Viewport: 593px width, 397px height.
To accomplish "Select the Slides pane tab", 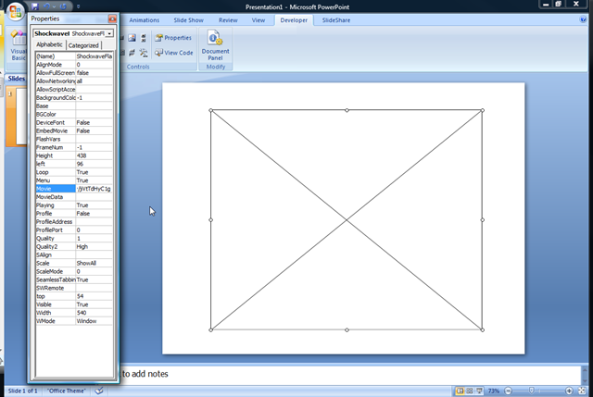I will tap(17, 79).
